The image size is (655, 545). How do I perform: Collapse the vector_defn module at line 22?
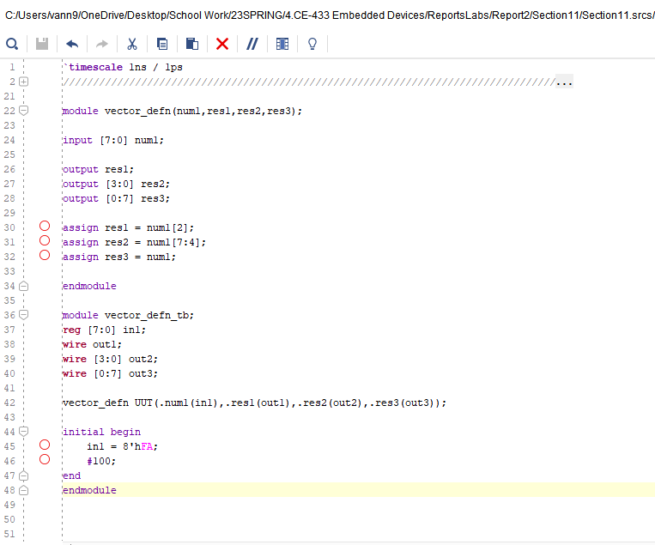click(24, 111)
